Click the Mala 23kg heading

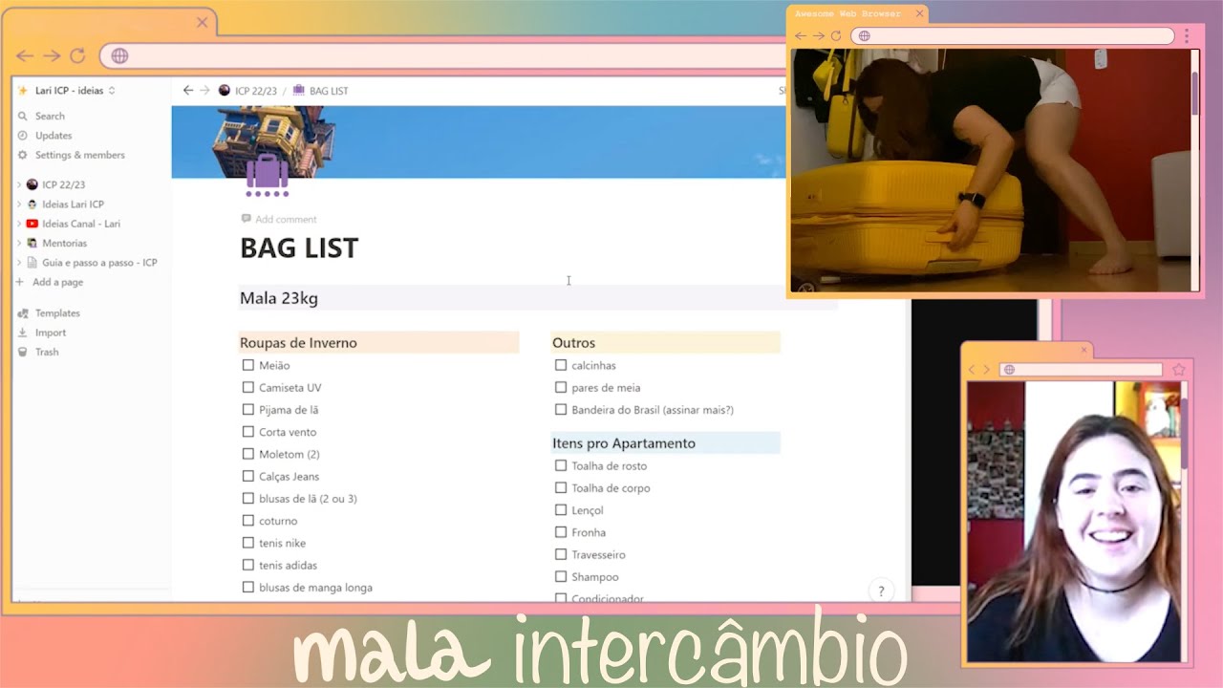(279, 298)
